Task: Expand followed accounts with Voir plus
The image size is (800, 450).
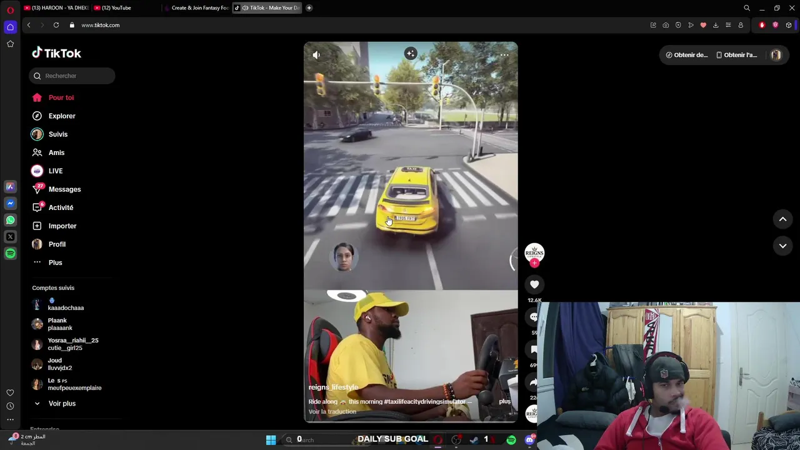Action: click(62, 404)
